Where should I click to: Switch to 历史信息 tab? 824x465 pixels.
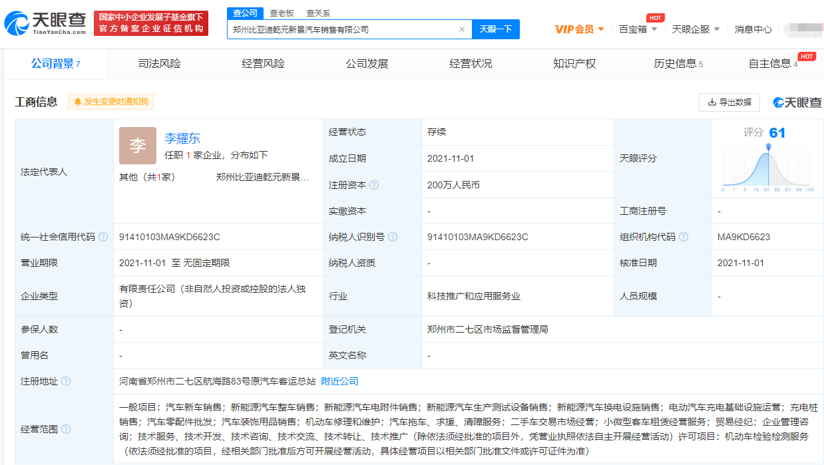click(678, 64)
